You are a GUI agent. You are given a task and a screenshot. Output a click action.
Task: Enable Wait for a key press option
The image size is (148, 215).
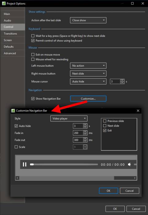tap(33, 36)
